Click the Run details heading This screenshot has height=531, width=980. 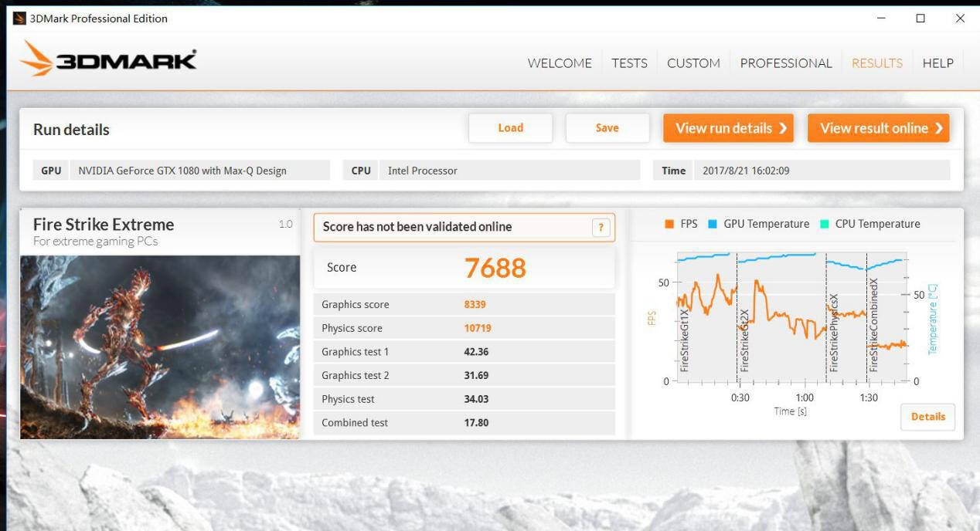pyautogui.click(x=71, y=130)
